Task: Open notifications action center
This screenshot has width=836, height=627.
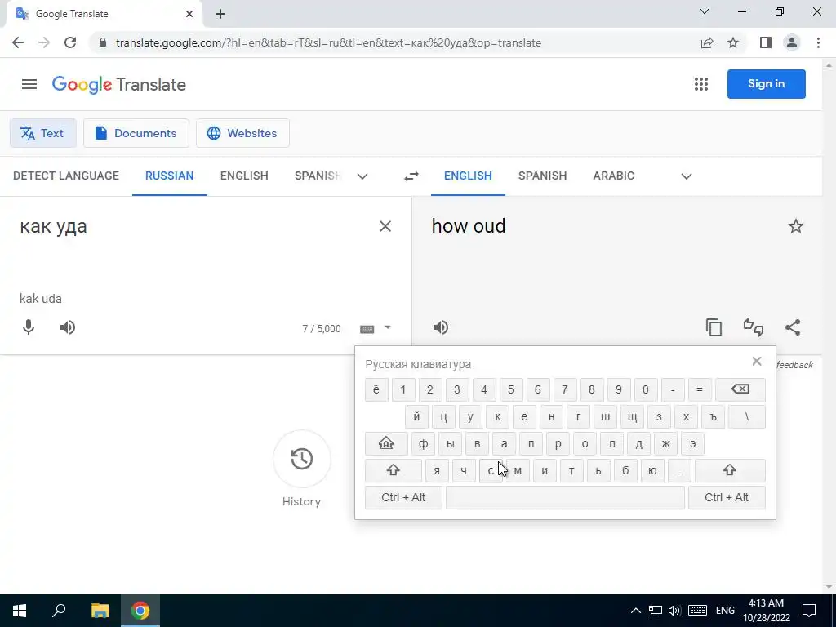Action: coord(809,611)
